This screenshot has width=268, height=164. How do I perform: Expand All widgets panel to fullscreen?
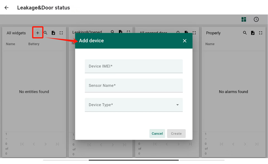[61, 33]
